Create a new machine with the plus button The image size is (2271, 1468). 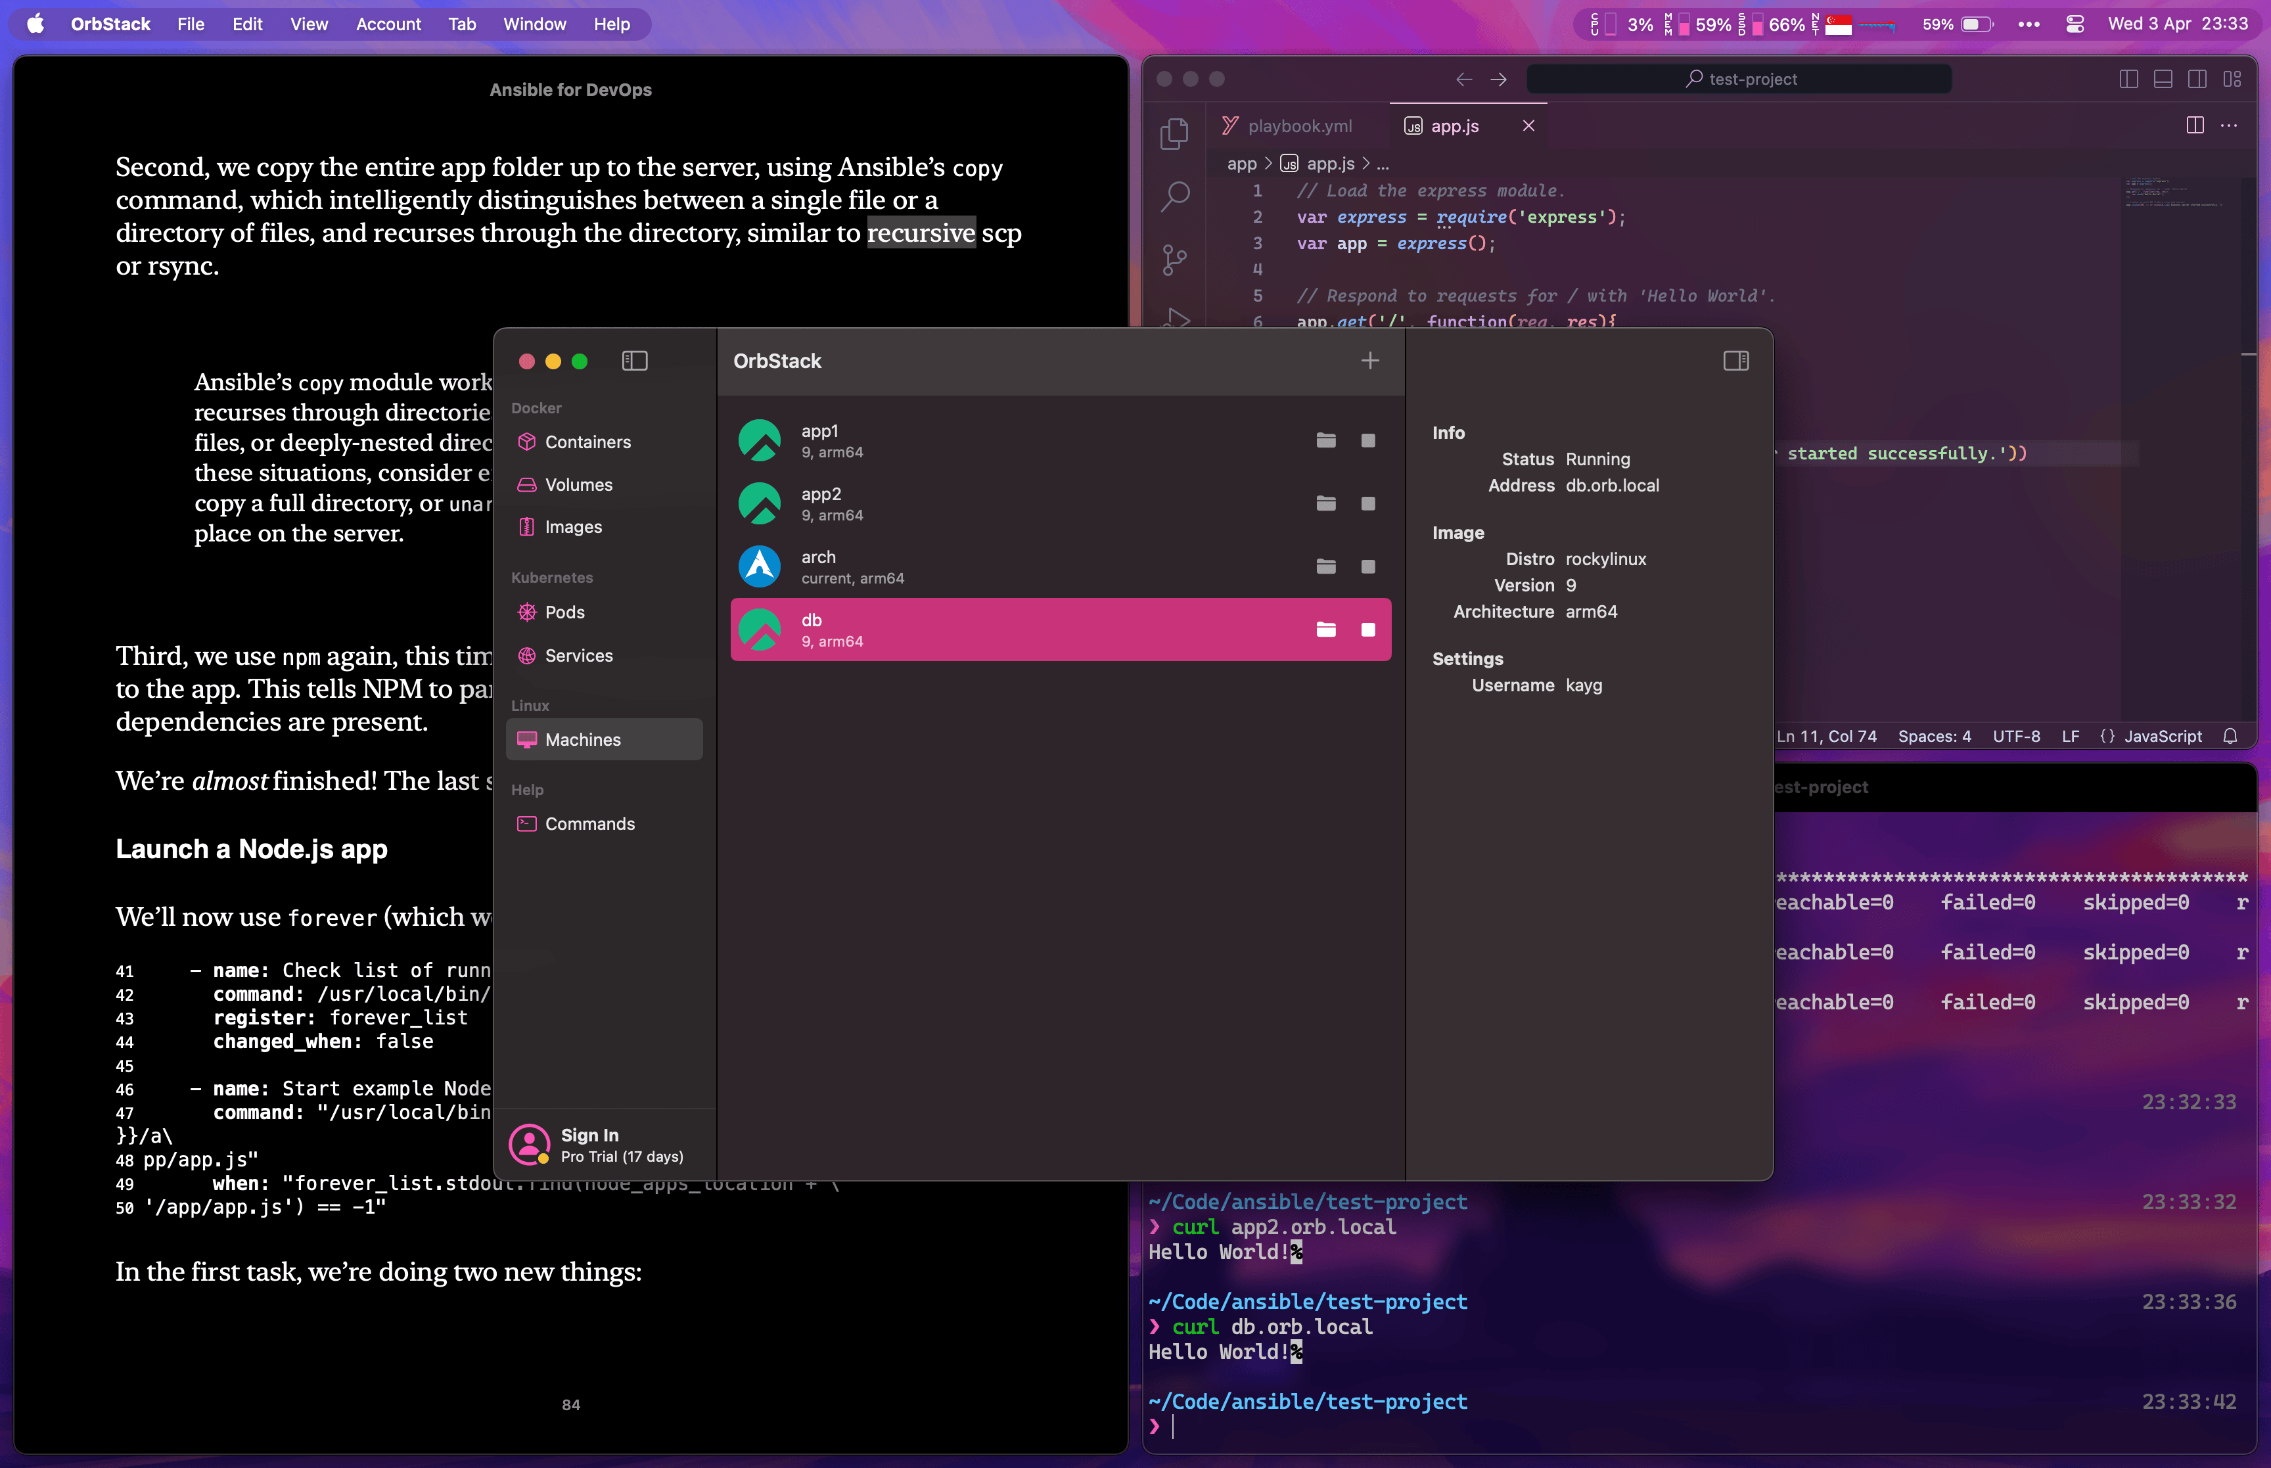click(x=1369, y=360)
